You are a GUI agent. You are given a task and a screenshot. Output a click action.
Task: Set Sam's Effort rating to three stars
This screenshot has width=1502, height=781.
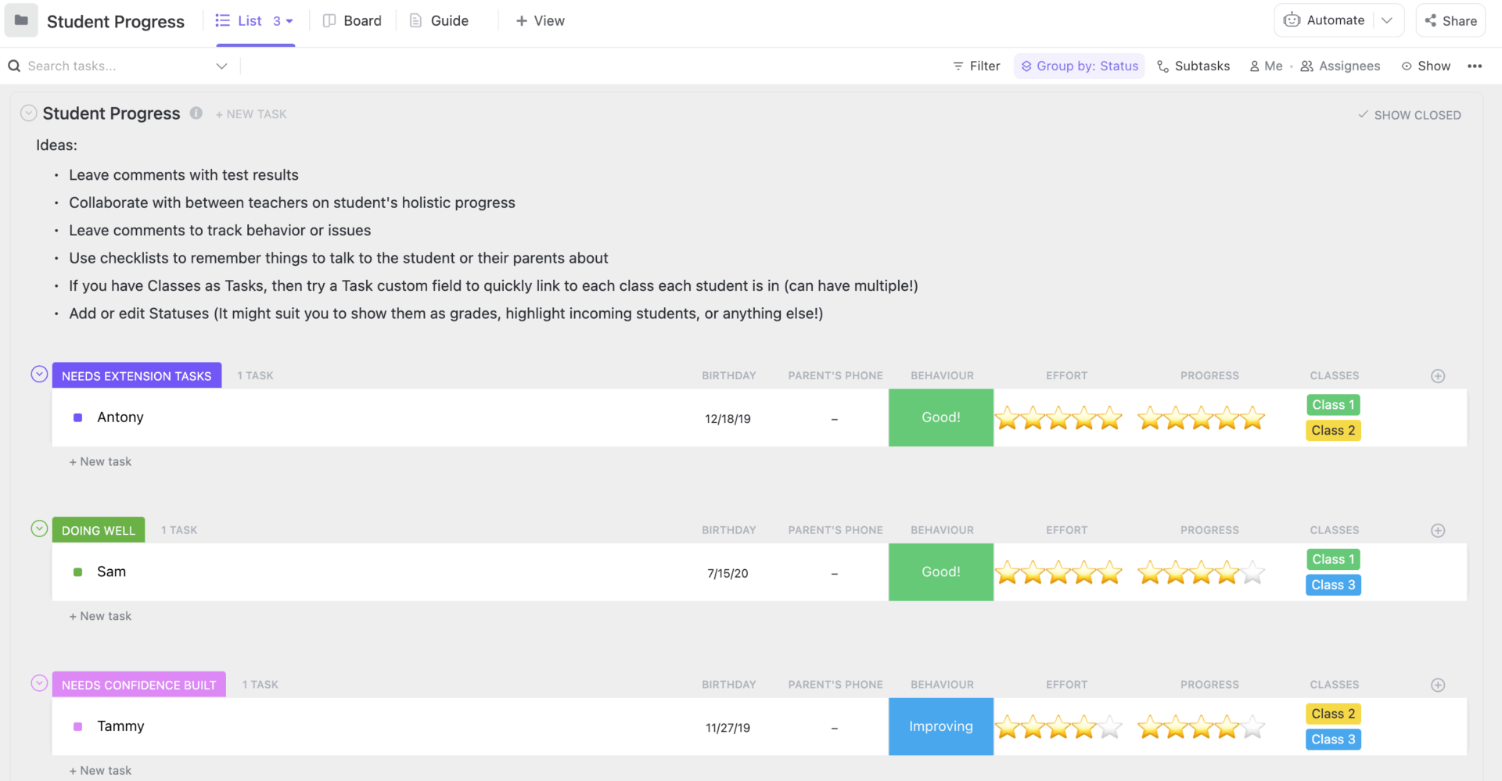pyautogui.click(x=1058, y=572)
